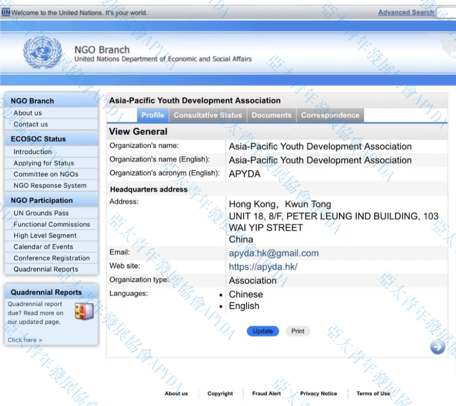Go to Committee on NGOs page
Screen dimensions: 456x406
pos(46,174)
